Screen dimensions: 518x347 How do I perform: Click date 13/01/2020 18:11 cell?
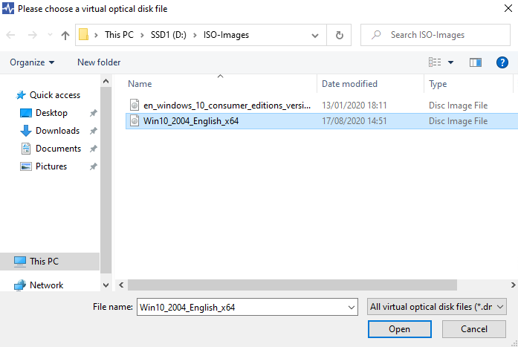[x=354, y=106]
